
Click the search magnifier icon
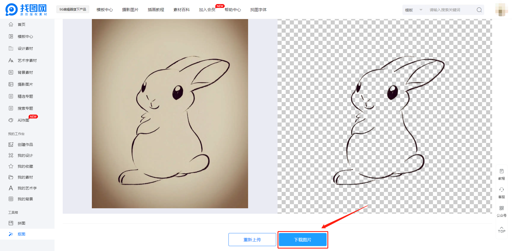click(x=479, y=10)
